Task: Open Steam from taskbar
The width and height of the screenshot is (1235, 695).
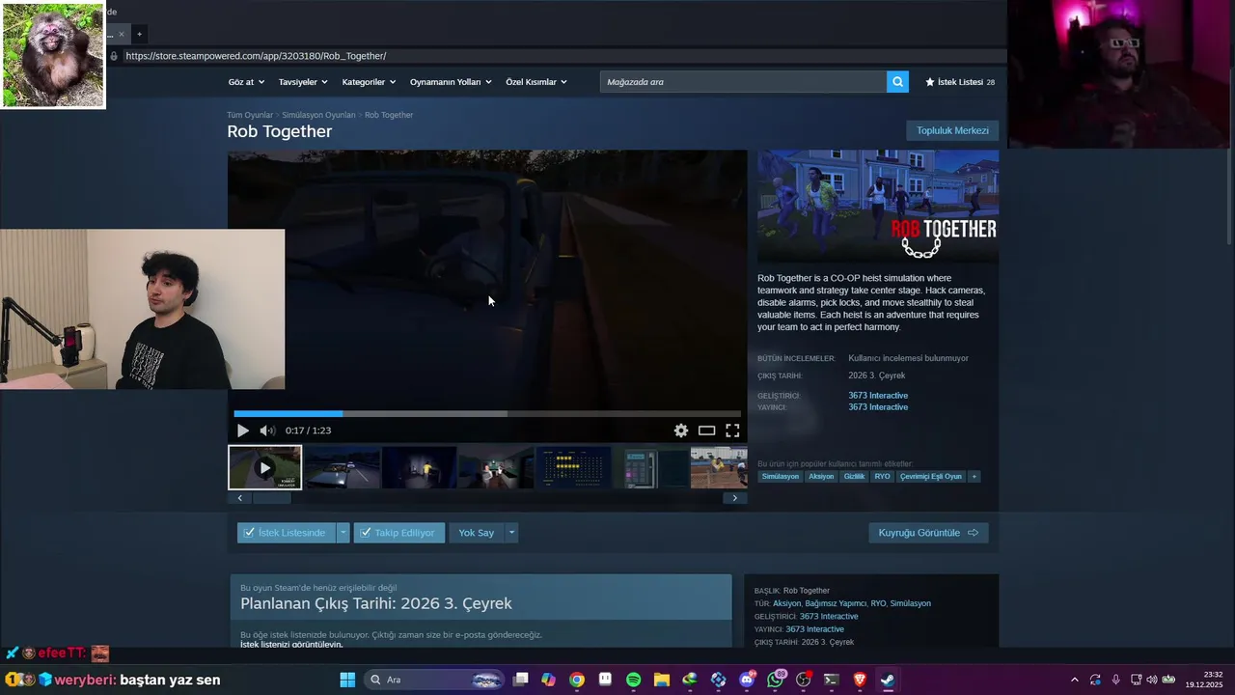Action: [888, 680]
